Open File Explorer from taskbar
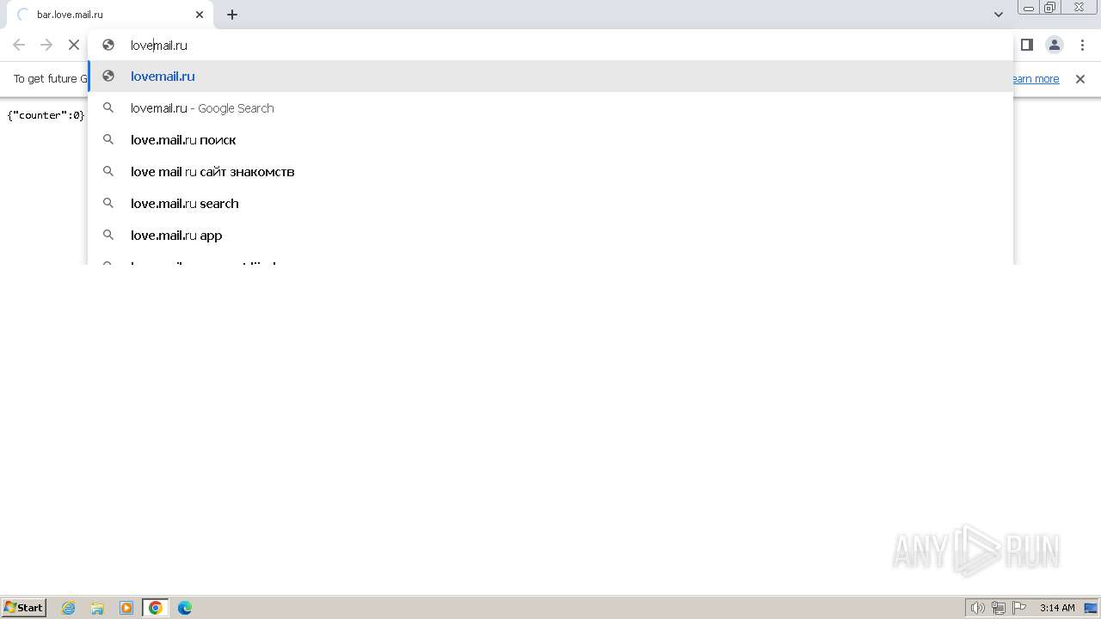1101x619 pixels. [x=97, y=608]
